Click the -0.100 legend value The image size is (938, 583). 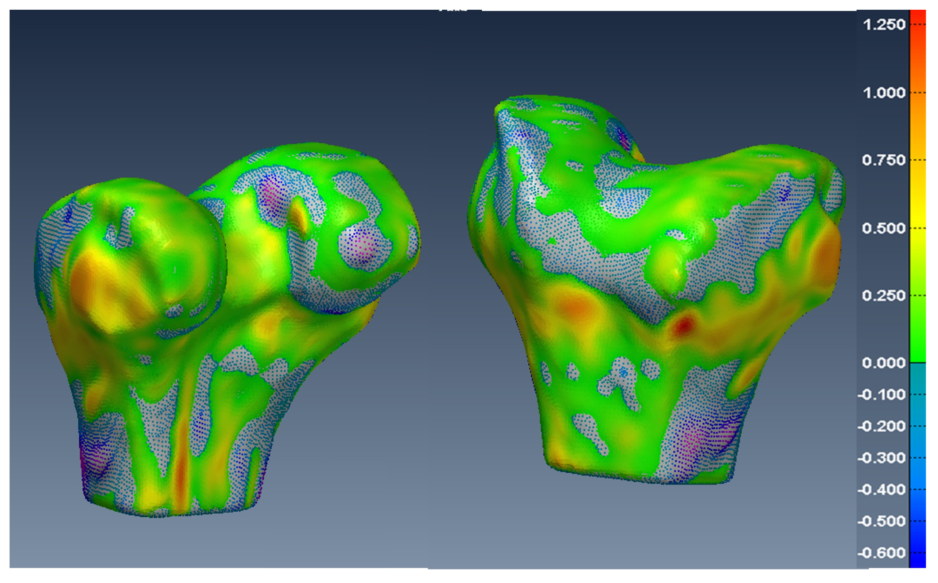pos(882,395)
